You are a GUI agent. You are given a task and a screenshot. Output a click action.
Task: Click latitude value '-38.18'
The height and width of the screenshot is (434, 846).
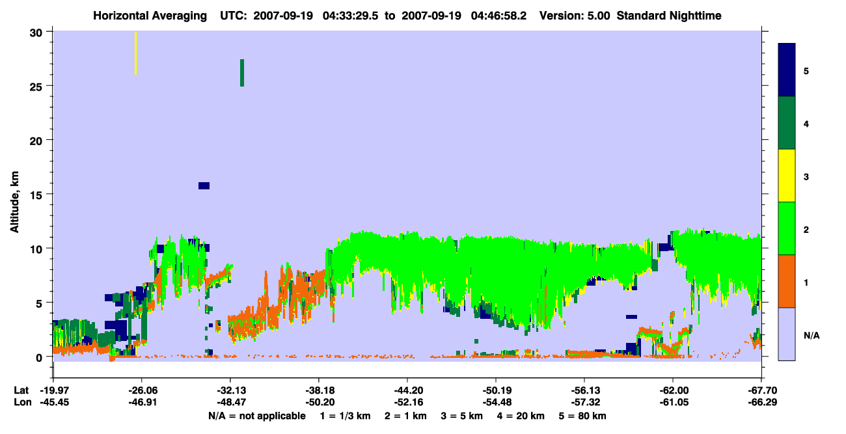tap(319, 390)
